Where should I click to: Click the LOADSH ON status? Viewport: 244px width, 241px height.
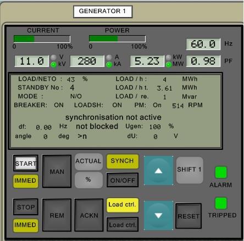[x=117, y=105]
